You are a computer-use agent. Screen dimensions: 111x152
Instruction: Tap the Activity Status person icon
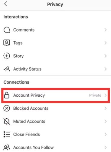[7, 69]
